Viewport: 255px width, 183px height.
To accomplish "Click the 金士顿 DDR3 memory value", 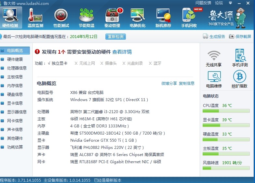I will coord(100,126).
